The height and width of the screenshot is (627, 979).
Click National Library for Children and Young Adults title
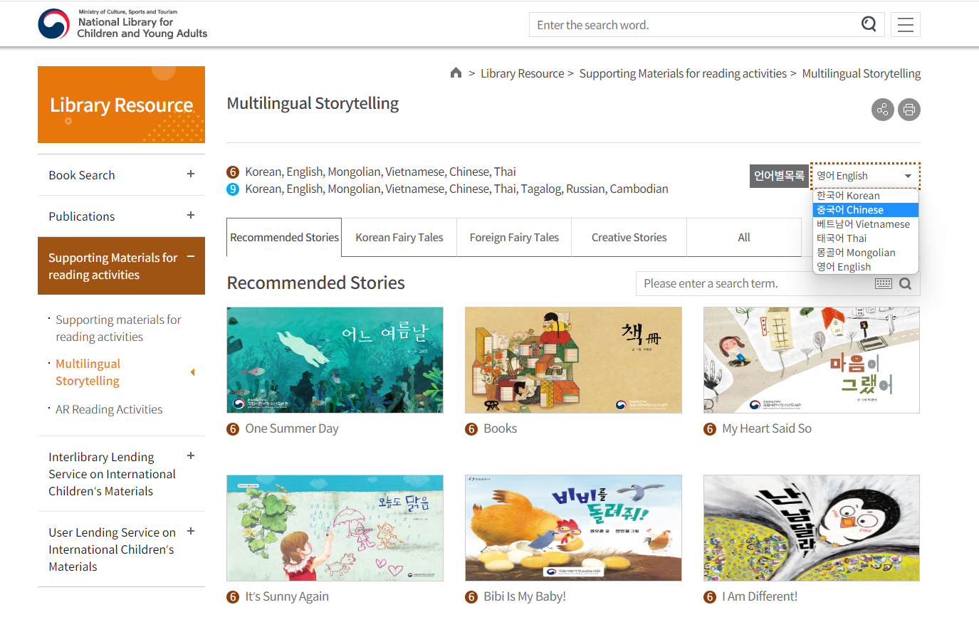pos(142,28)
